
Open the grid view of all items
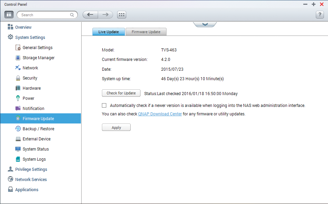coord(122,15)
